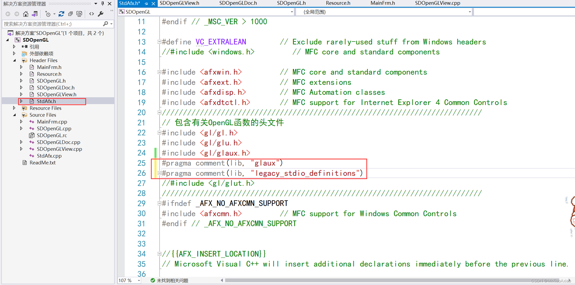The width and height of the screenshot is (575, 285).
Task: Click the Collapse All icon in Solution Explorer
Action: click(x=70, y=14)
